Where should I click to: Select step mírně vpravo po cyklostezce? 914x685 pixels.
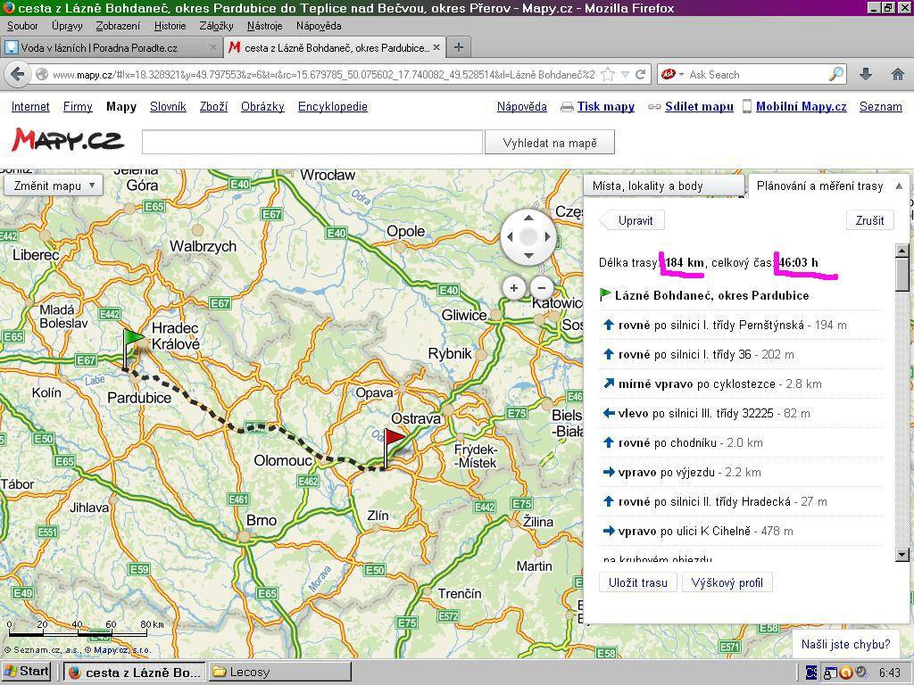tap(741, 384)
